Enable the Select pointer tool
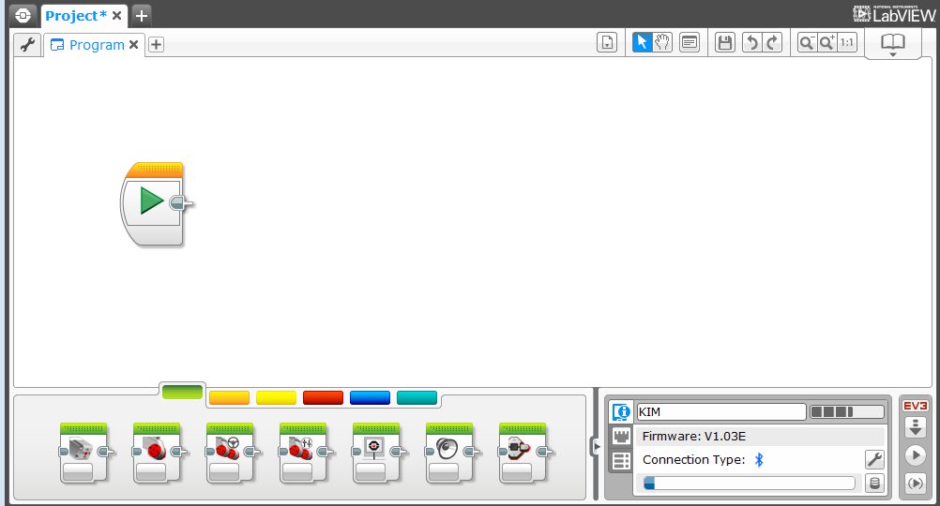940x506 pixels. [x=642, y=42]
